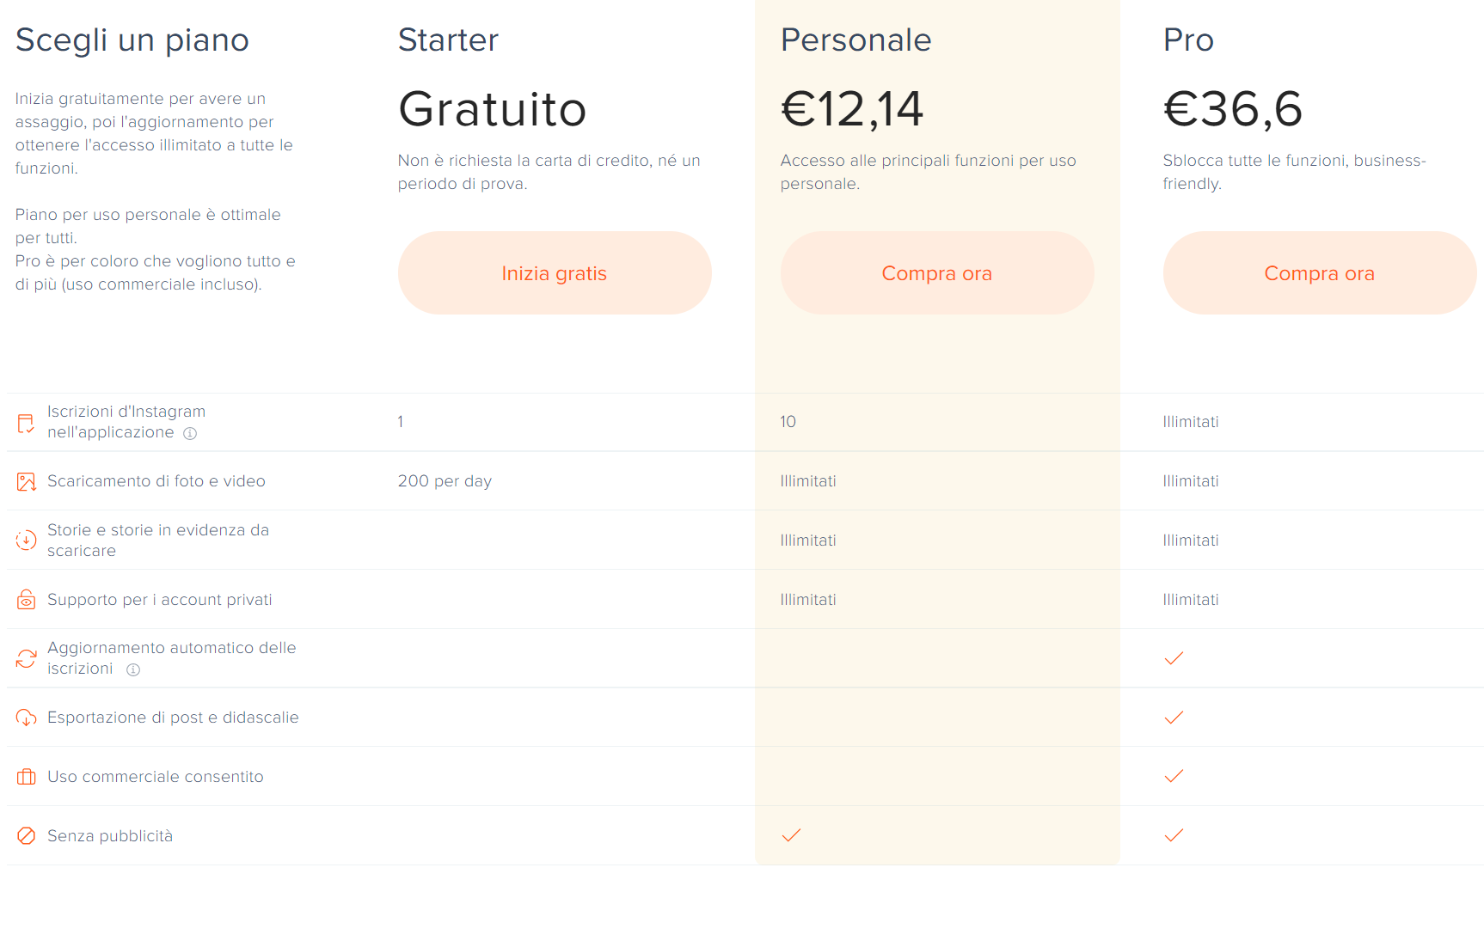Select the Personale plan heading
This screenshot has height=947, width=1484.
pyautogui.click(x=855, y=40)
